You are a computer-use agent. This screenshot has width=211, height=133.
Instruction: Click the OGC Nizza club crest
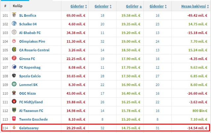click(x=14, y=93)
